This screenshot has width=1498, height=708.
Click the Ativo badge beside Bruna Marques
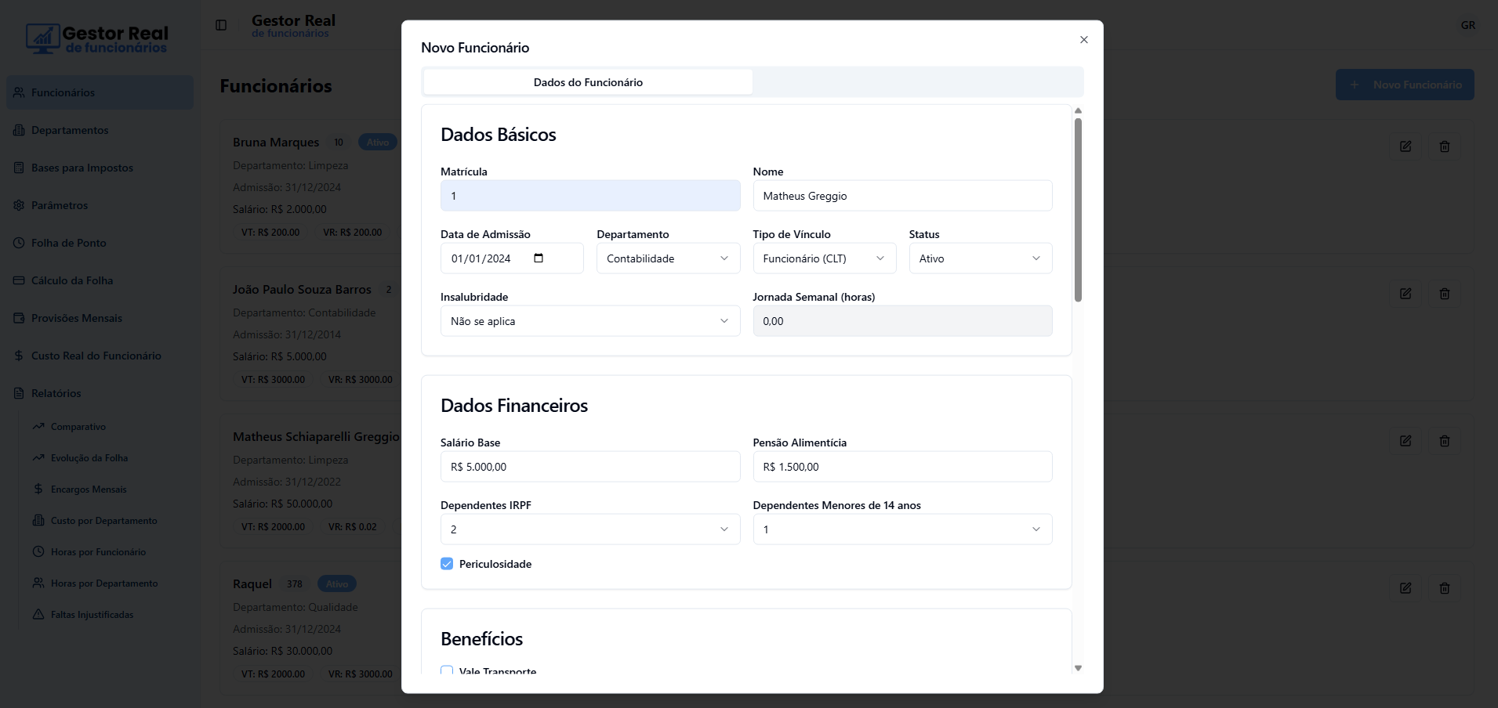click(378, 143)
